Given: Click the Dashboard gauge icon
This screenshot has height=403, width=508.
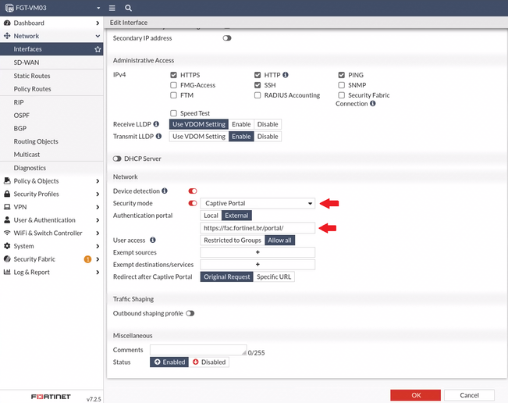Looking at the screenshot, I should 7,23.
